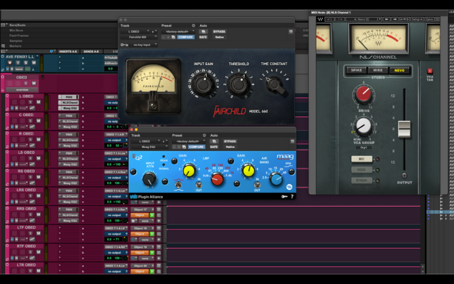Toggle the MIC button on NLS Channel

pos(361,159)
